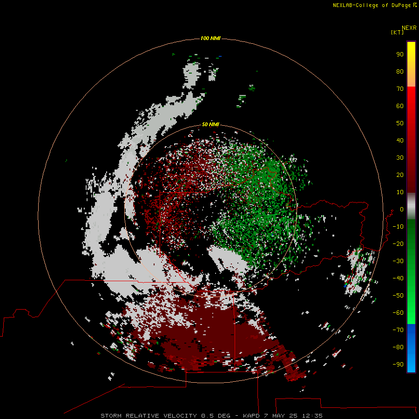Click the -20 value on the velocity scale

(x=398, y=243)
